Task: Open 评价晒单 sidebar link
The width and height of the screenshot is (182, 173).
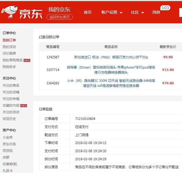Action: click(x=9, y=54)
